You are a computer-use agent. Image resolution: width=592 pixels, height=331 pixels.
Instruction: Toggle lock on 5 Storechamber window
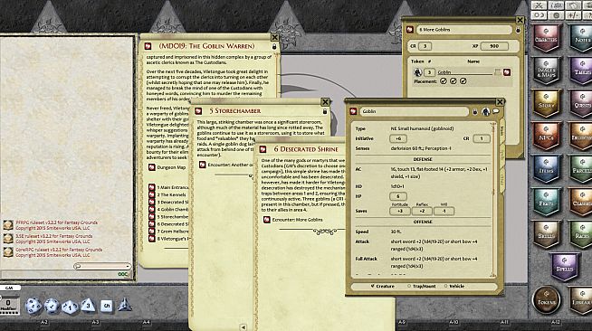pos(325,111)
